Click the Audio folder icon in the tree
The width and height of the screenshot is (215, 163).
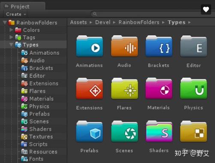pyautogui.click(x=24, y=61)
